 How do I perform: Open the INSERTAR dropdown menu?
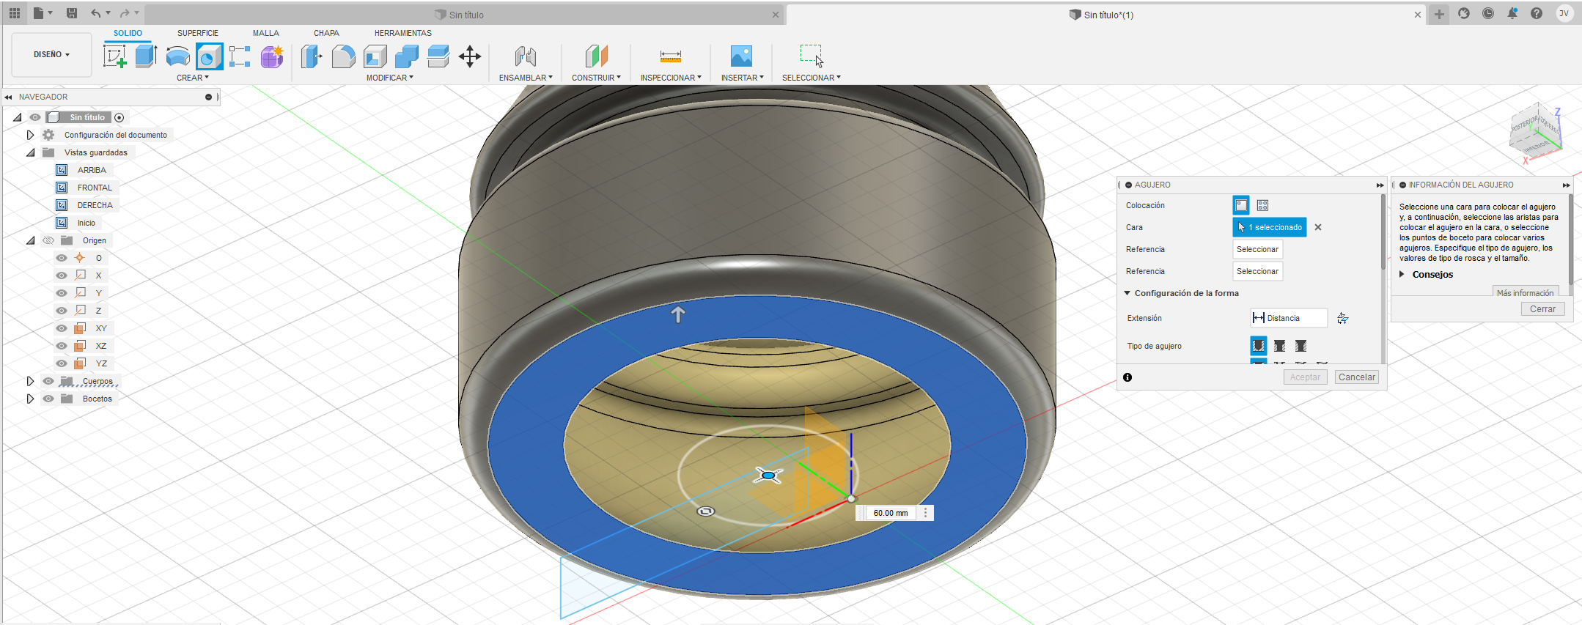tap(742, 78)
